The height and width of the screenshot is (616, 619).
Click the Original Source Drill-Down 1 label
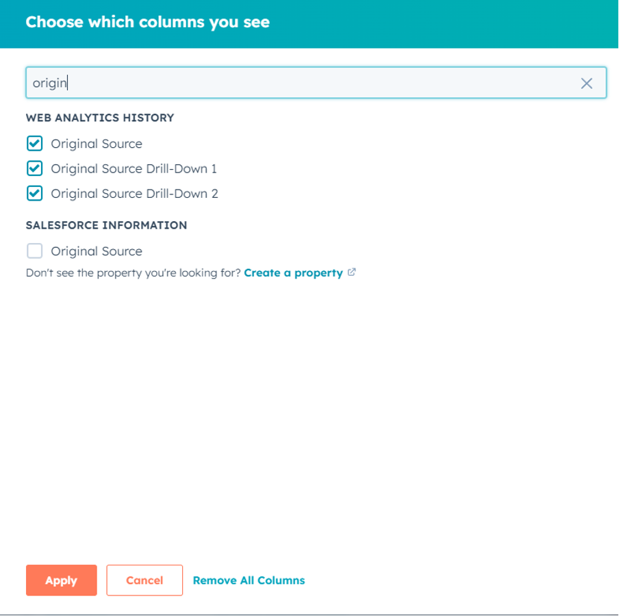coord(133,168)
